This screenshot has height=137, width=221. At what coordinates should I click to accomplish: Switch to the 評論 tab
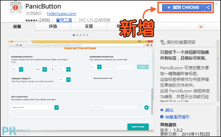click(x=53, y=26)
